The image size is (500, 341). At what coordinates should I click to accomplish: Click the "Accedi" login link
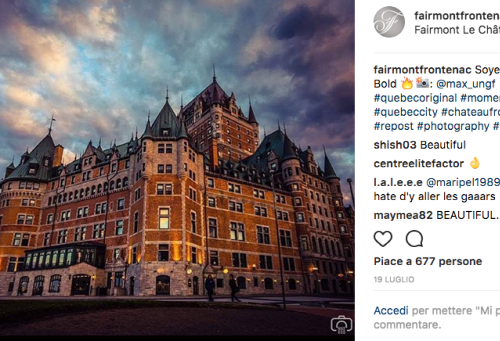[x=391, y=311]
